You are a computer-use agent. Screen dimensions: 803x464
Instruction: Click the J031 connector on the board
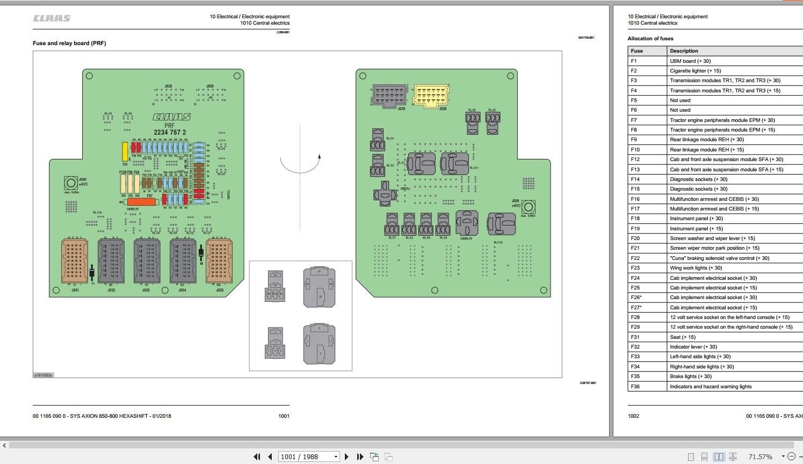pos(75,261)
